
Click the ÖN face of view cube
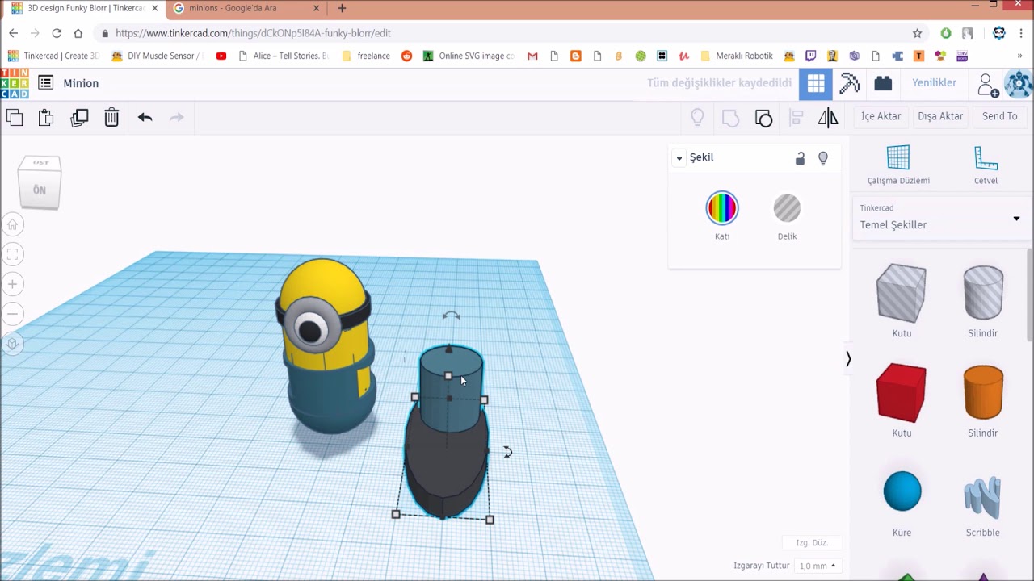point(39,190)
